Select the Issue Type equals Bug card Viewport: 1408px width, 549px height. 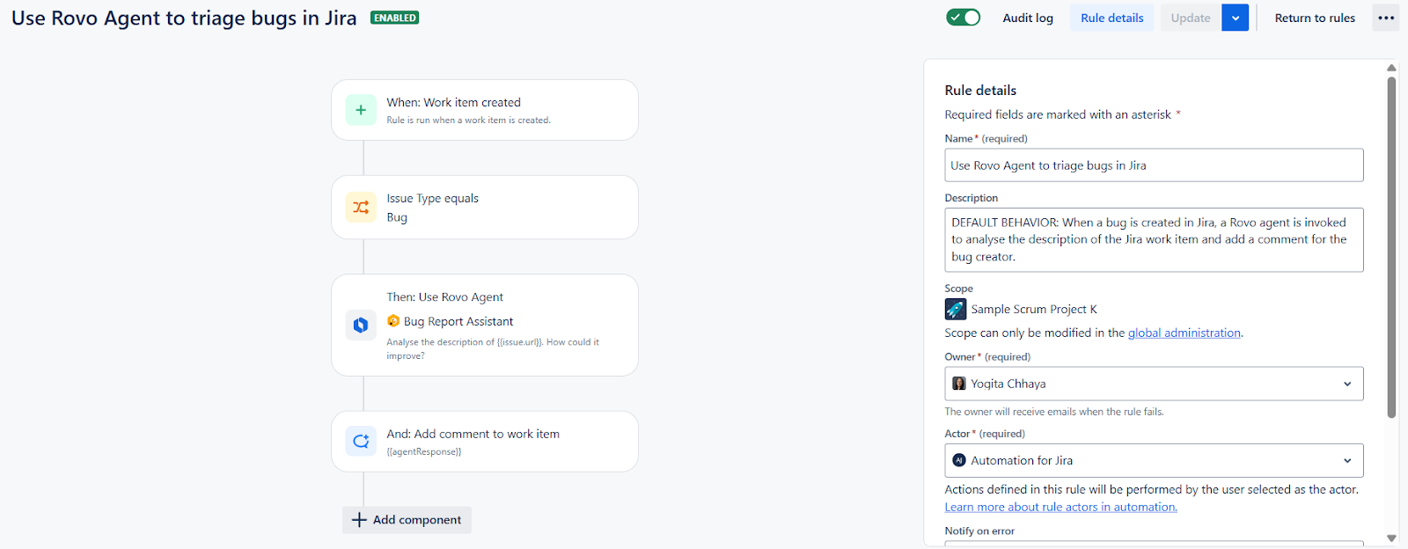pos(485,207)
